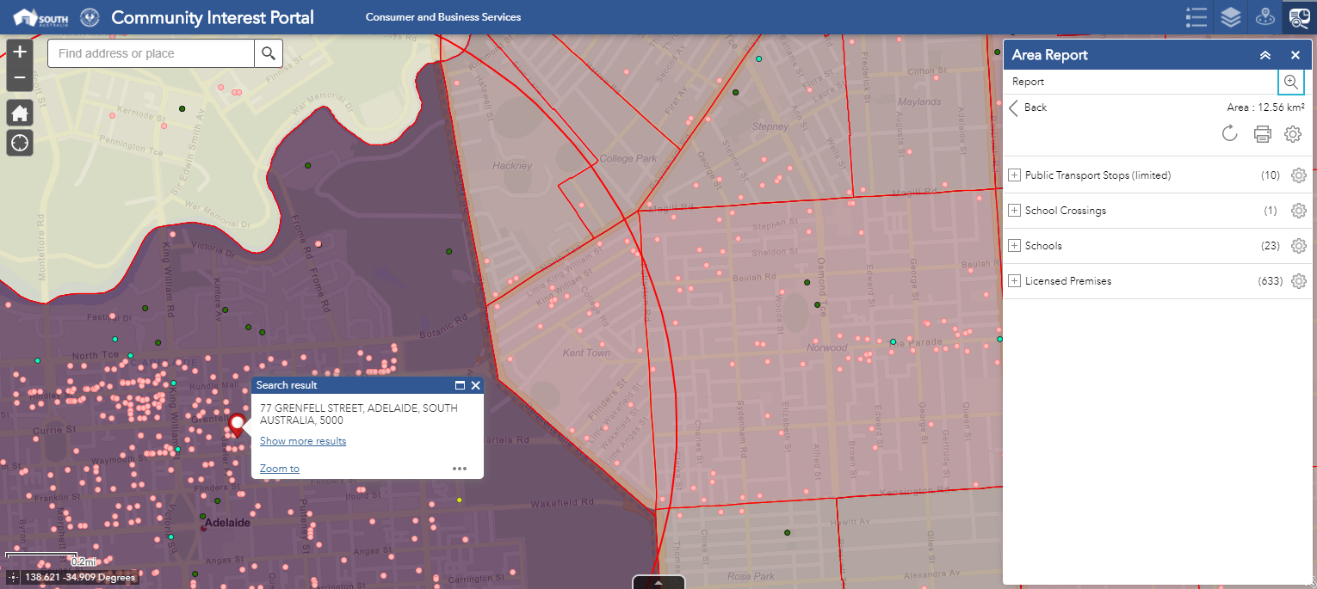Click search magnifier beside address box
1317x589 pixels.
click(x=269, y=53)
